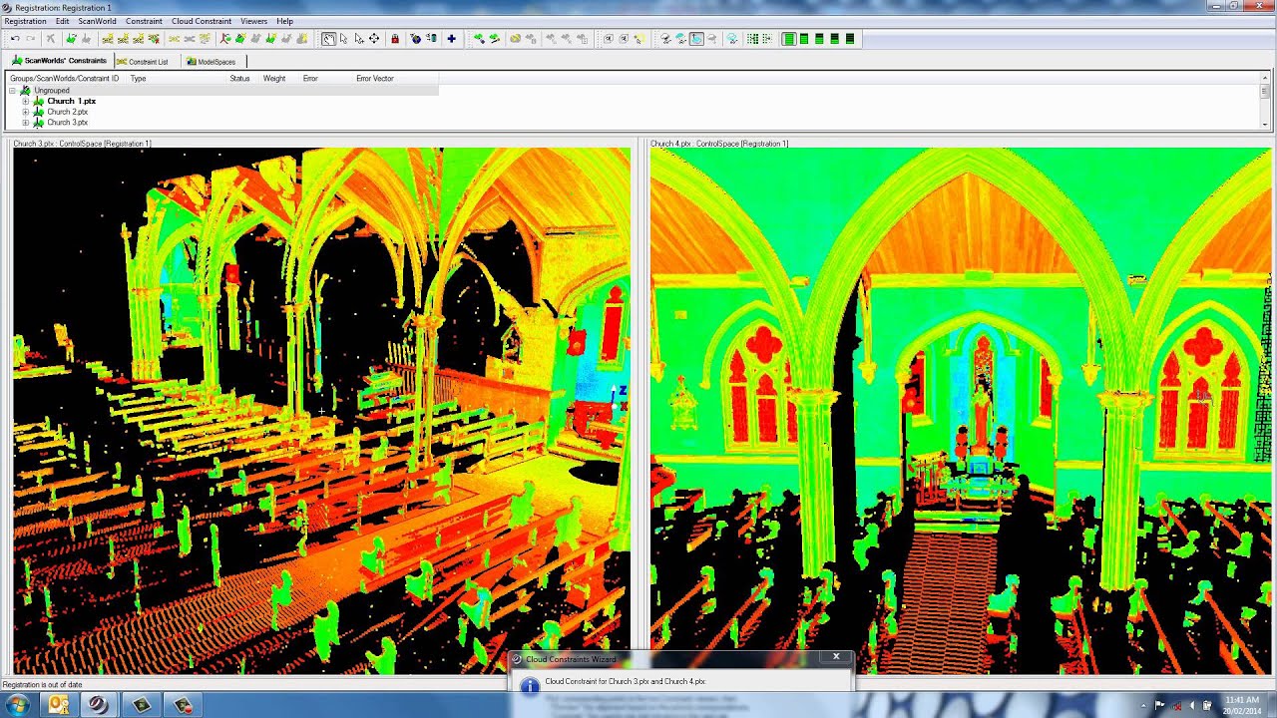Click the Error Vector column header

click(374, 78)
